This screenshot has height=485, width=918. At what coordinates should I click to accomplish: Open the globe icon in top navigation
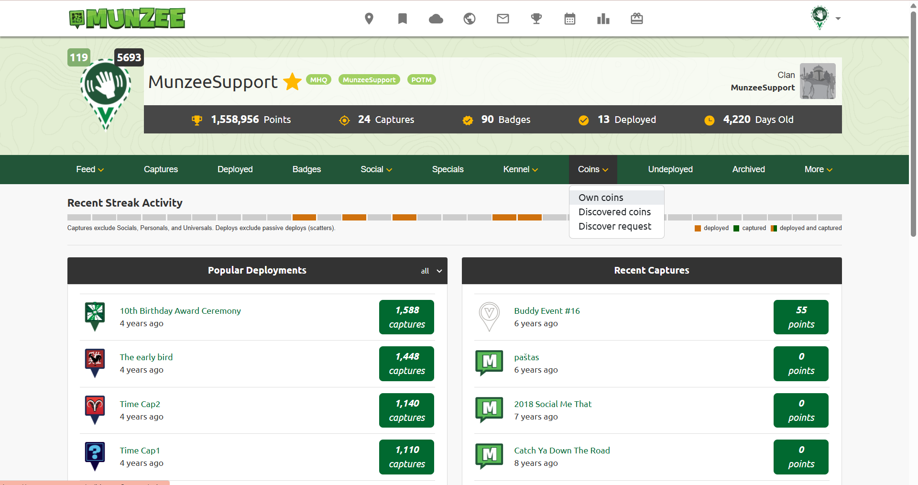[469, 19]
